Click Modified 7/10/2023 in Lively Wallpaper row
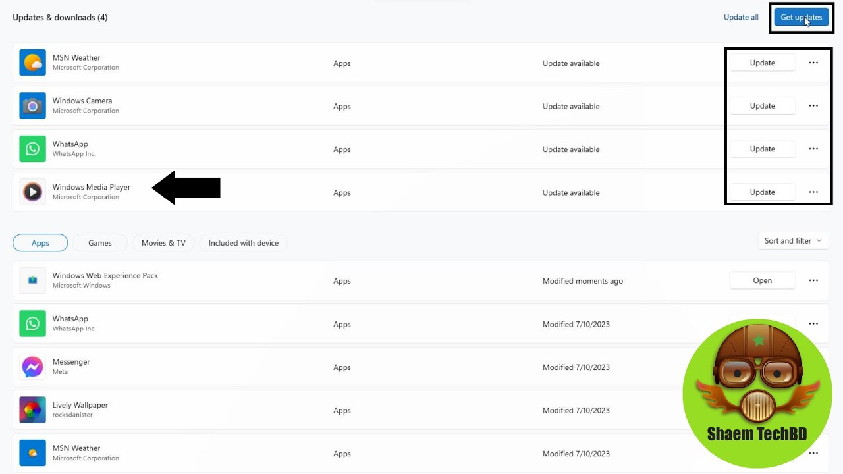Screen dimensions: 843x474 pyautogui.click(x=576, y=411)
